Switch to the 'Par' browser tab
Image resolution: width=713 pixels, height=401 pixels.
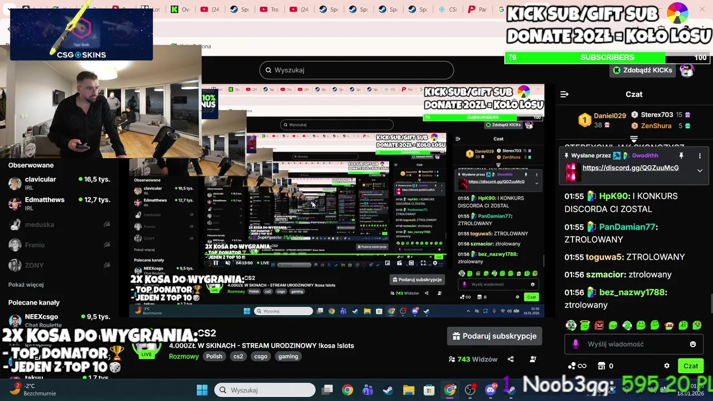click(x=477, y=9)
